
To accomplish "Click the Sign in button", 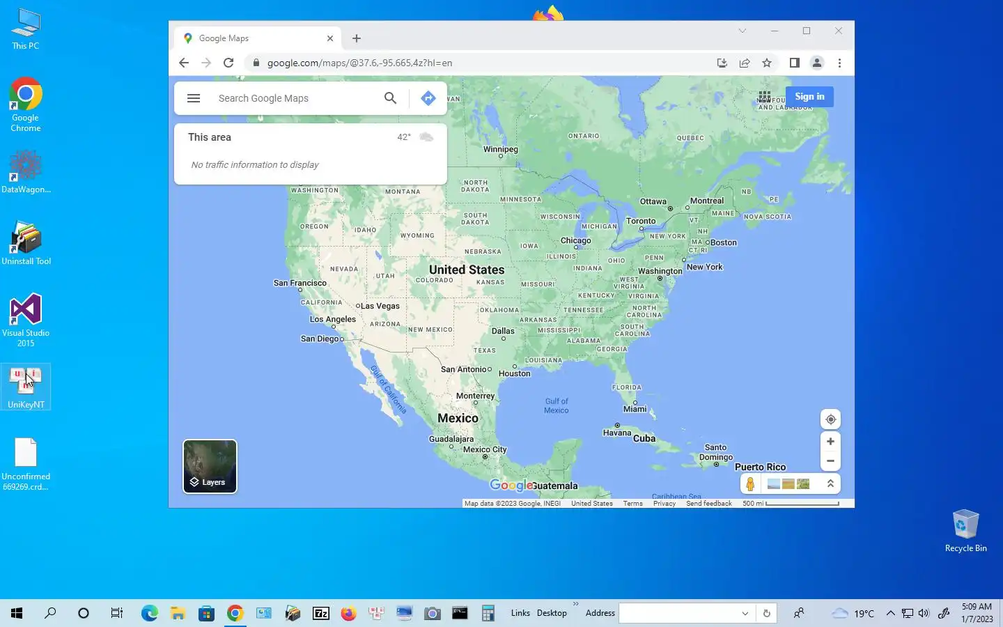I will pos(809,97).
